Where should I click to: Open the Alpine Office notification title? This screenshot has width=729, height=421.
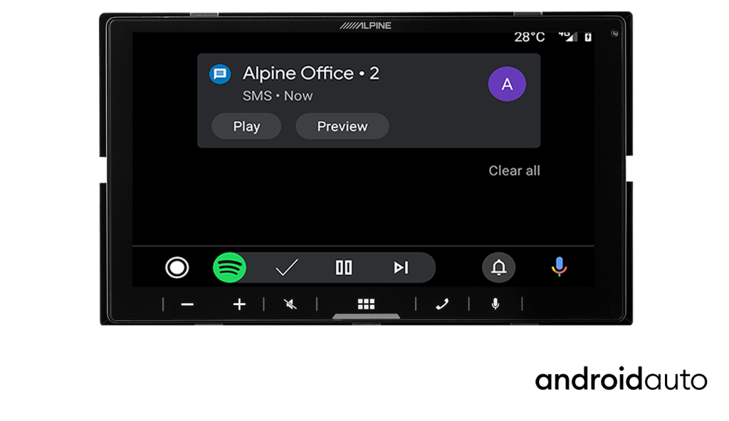pos(310,73)
